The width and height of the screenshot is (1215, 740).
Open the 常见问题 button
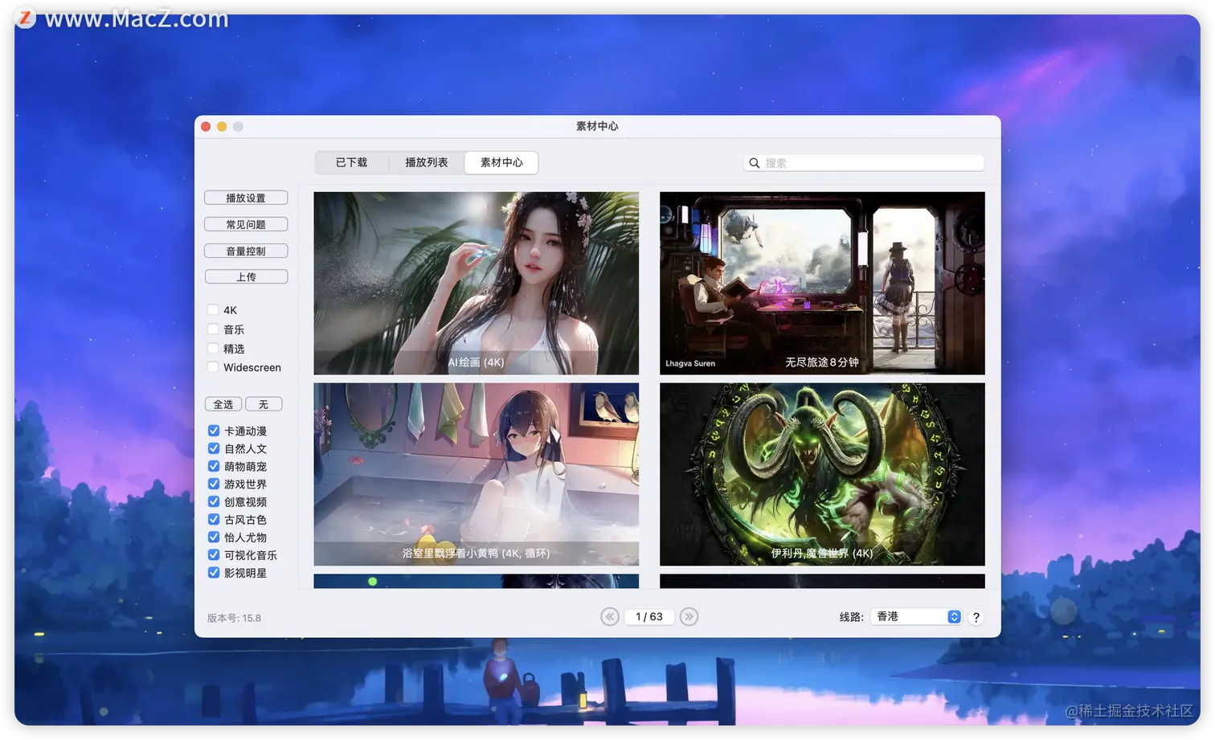pyautogui.click(x=246, y=224)
